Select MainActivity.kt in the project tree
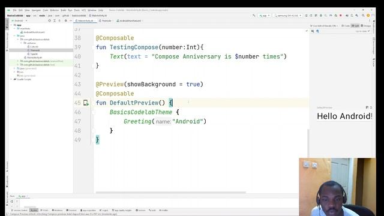This screenshot has height=216, width=384. tap(33, 58)
